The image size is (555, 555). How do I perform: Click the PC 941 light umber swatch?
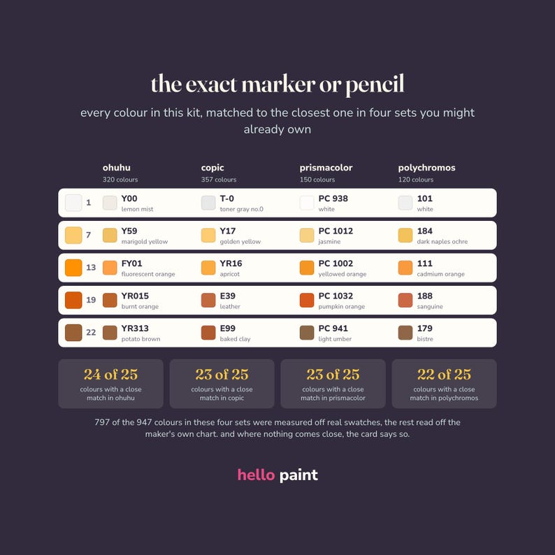[x=307, y=333]
